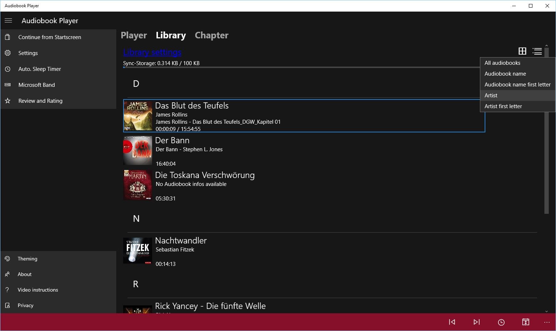The width and height of the screenshot is (556, 331).
Task: Switch library to grid view
Action: (522, 51)
